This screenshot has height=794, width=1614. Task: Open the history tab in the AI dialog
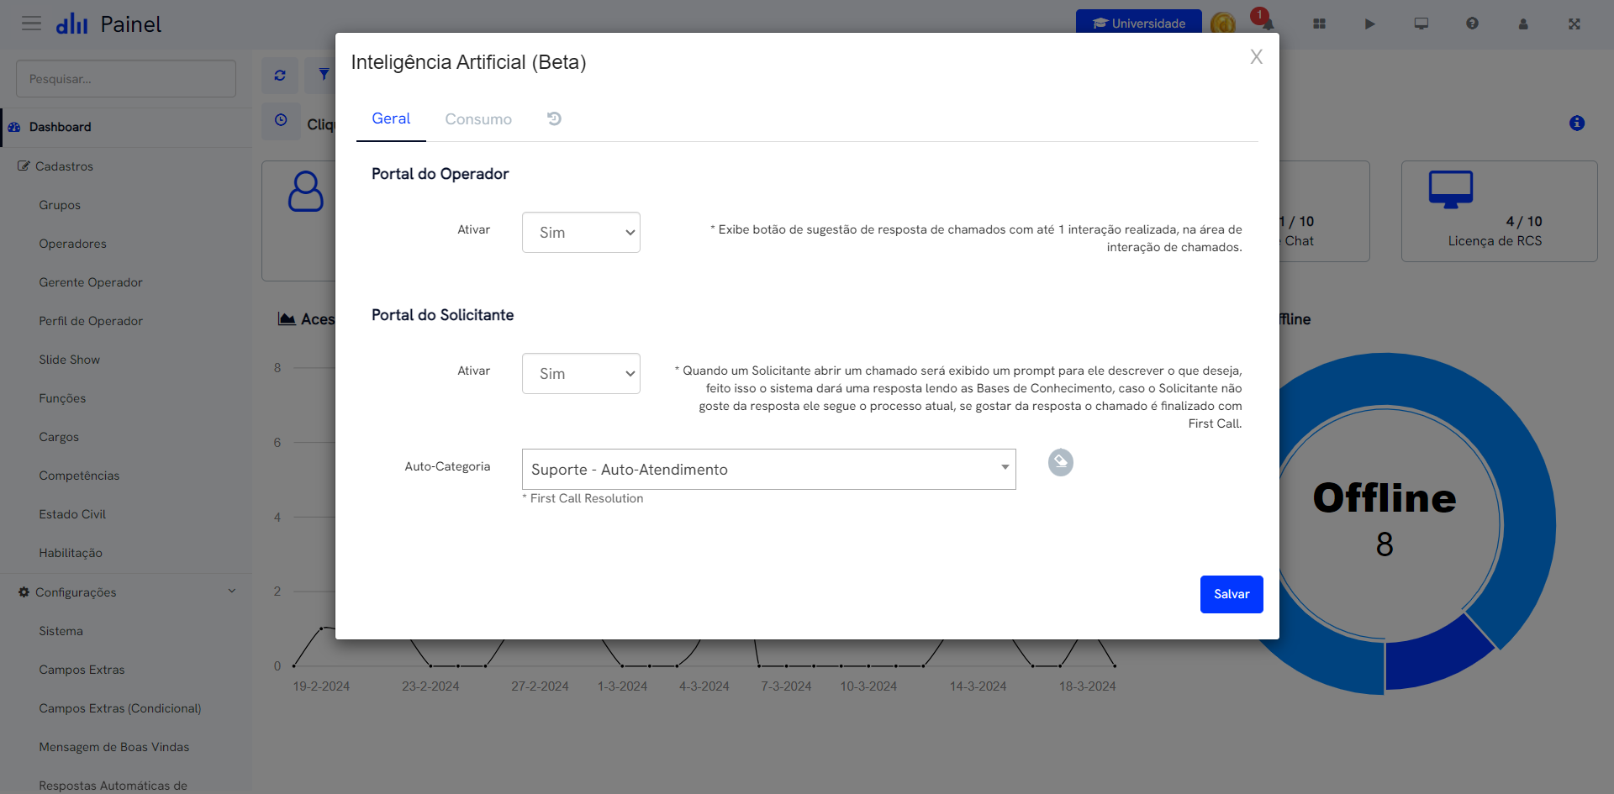coord(553,118)
